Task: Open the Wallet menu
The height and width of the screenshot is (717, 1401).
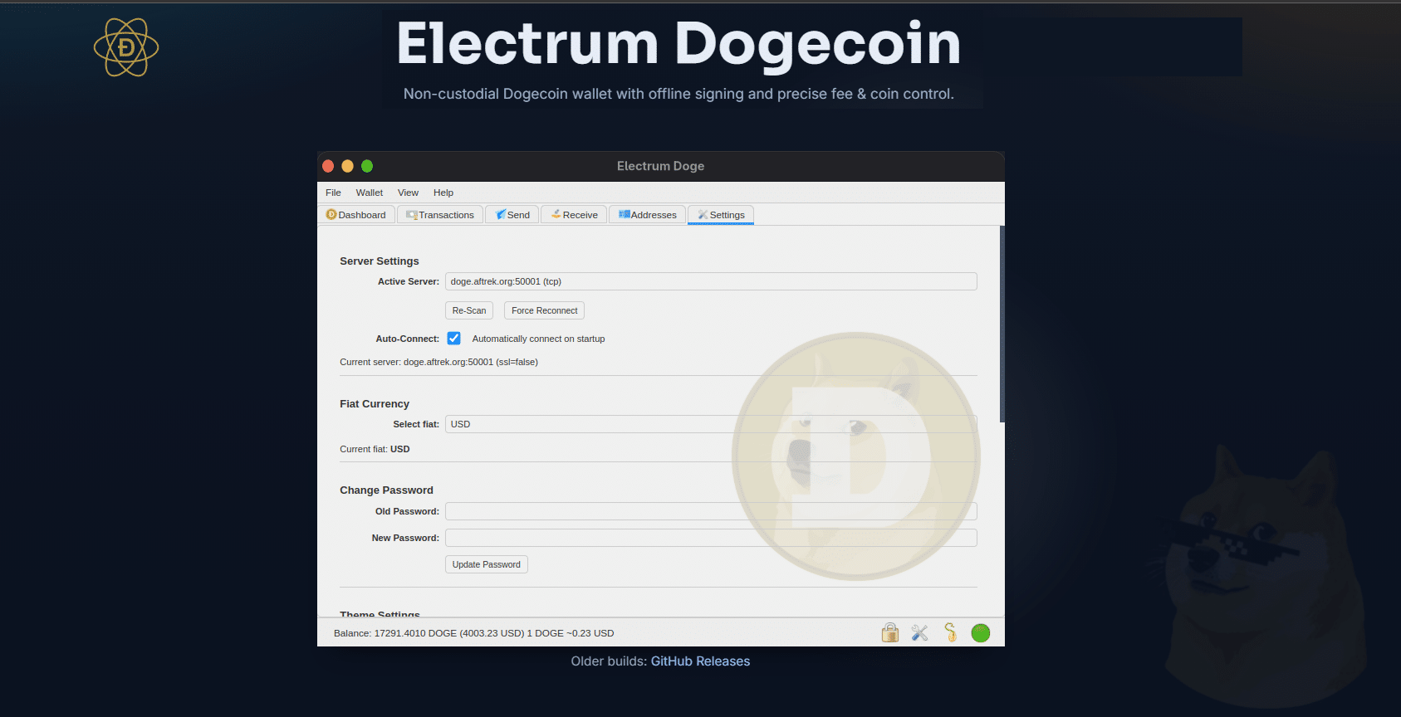Action: pyautogui.click(x=370, y=193)
